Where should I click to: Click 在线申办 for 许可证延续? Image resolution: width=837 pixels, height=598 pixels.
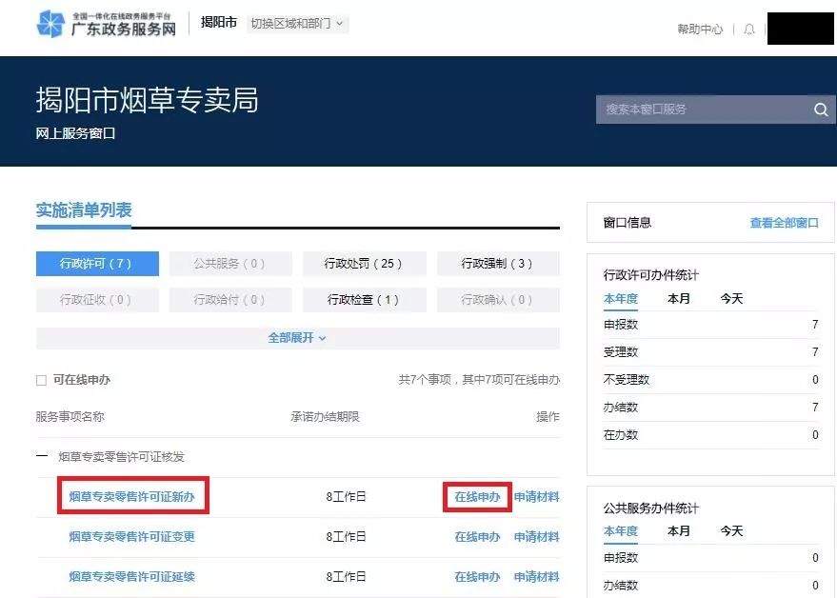(x=477, y=577)
